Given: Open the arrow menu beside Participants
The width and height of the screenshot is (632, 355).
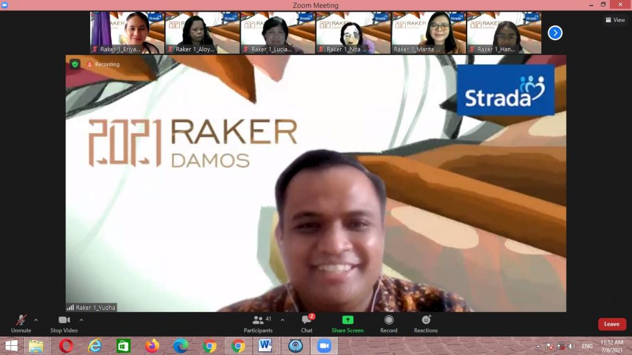Looking at the screenshot, I should tap(283, 320).
